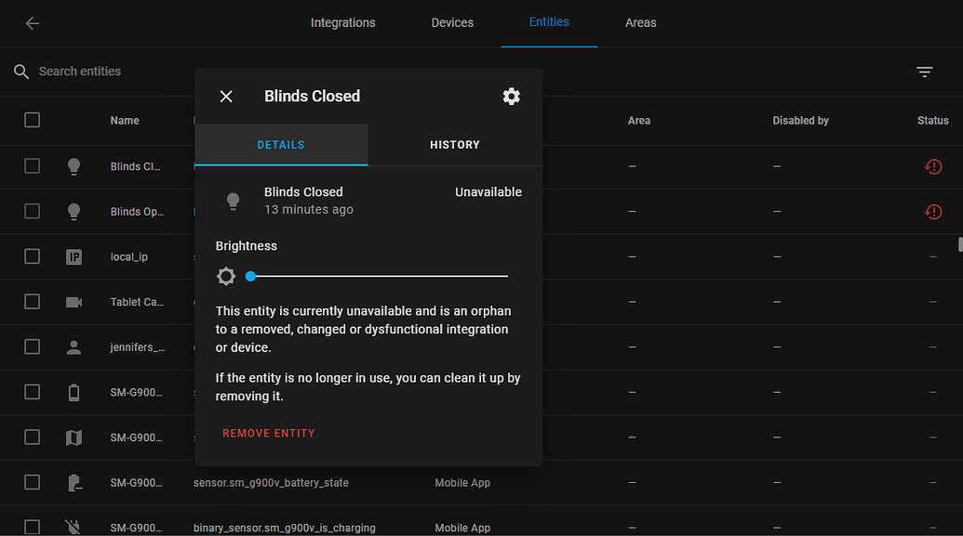This screenshot has width=963, height=536.
Task: Click Mobile App in battery_state row
Action: tap(462, 483)
